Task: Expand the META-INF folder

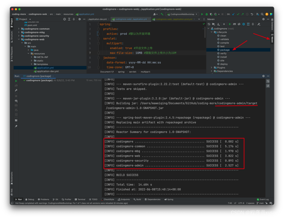Action: point(32,57)
